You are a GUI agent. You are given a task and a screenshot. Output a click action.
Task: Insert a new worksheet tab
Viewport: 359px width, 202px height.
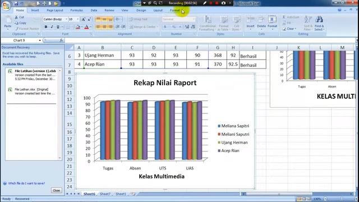133,194
